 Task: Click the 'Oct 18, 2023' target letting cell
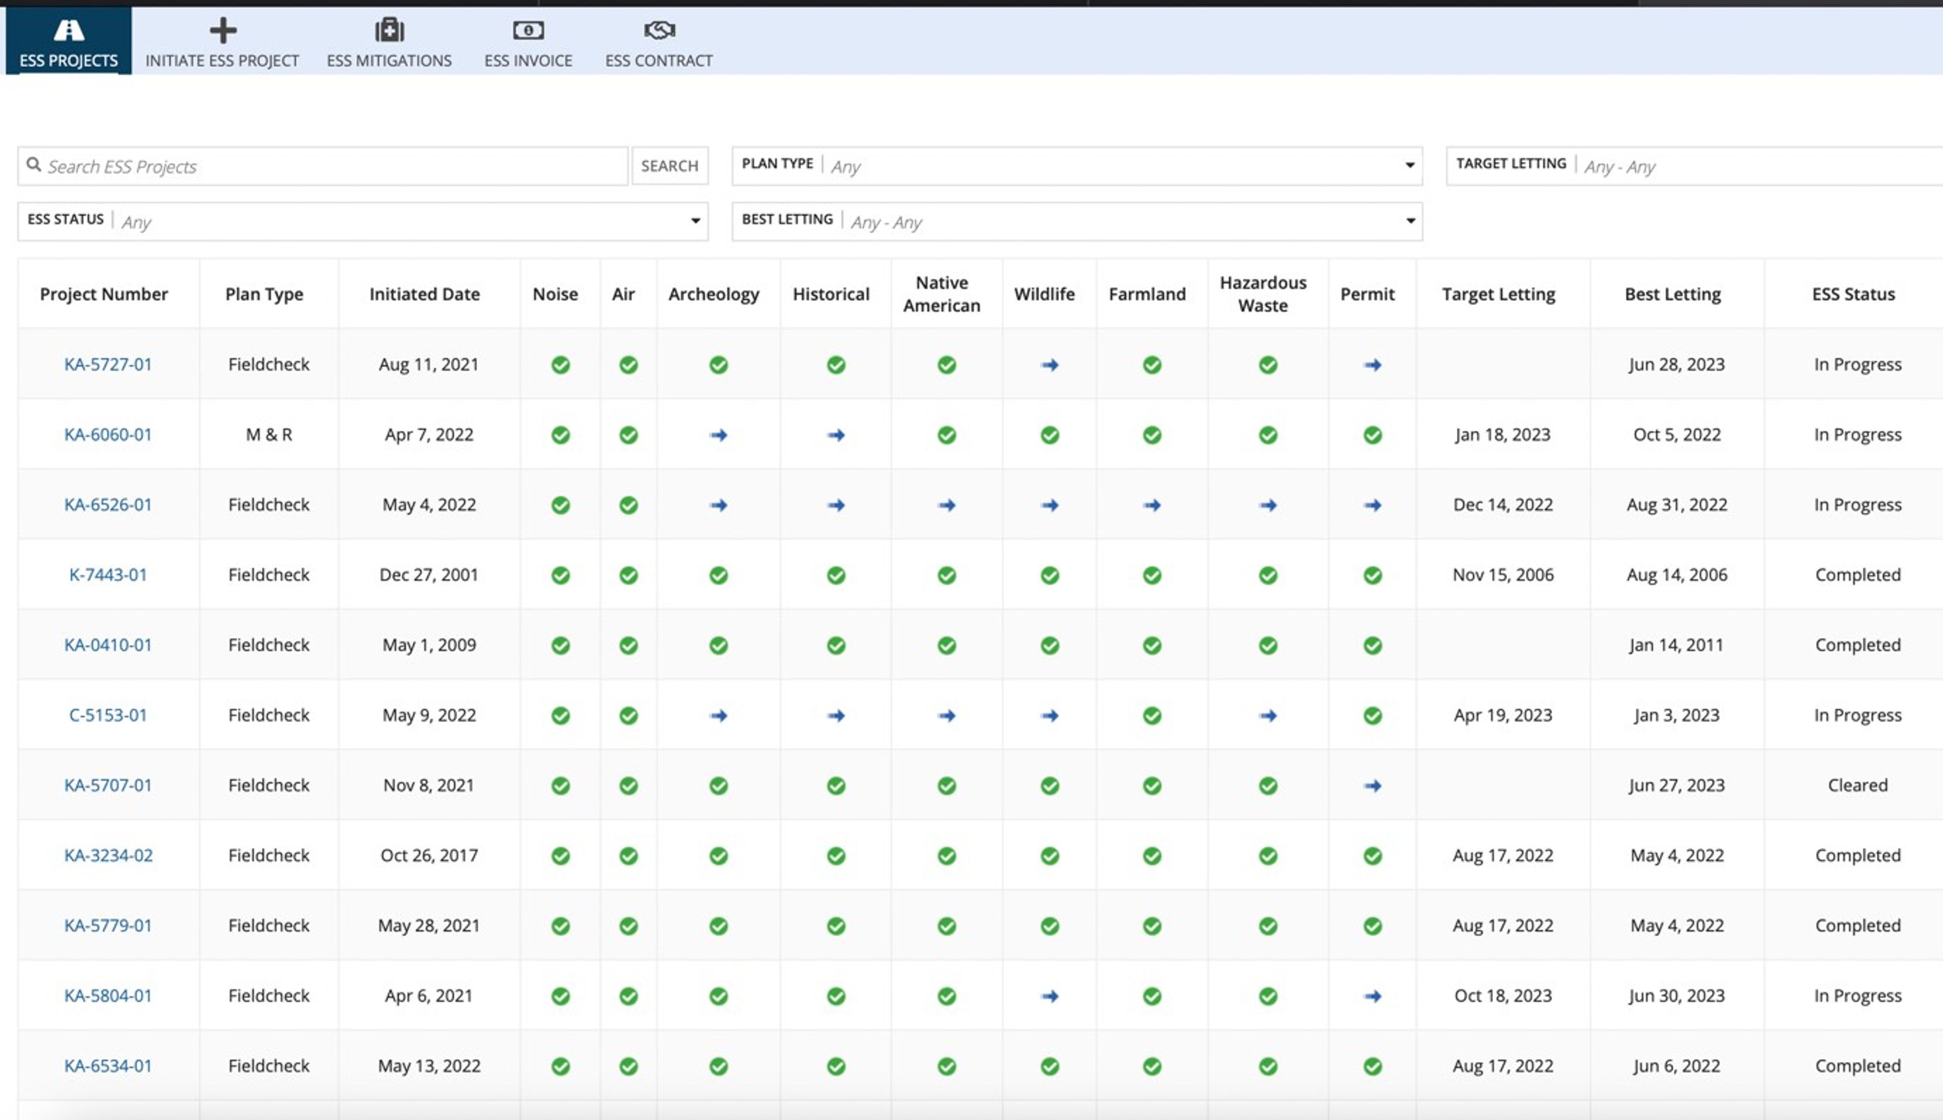[x=1502, y=996]
